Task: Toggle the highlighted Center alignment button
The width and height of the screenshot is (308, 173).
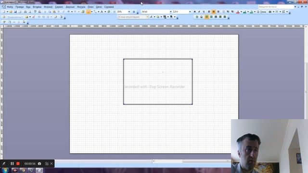Action: (x=214, y=12)
